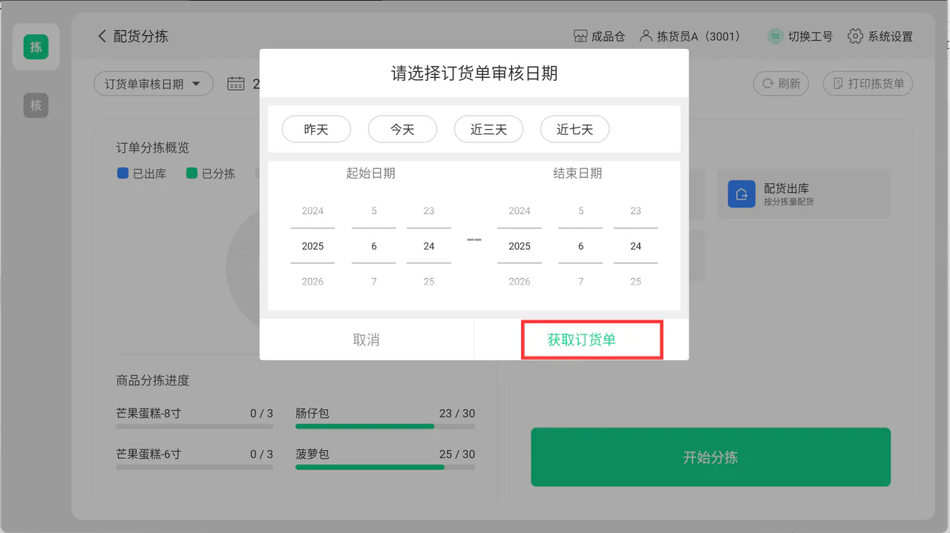This screenshot has height=533, width=950.
Task: Choose the 近三天 quick date range
Action: point(488,130)
